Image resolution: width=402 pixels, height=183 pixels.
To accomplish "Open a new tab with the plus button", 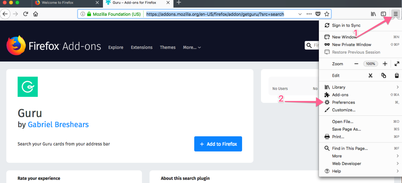I will pyautogui.click(x=179, y=3).
